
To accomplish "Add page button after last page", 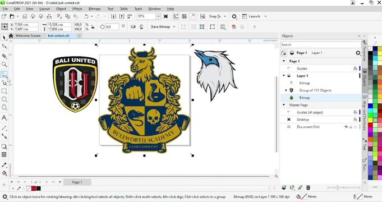I will [x=60, y=182].
